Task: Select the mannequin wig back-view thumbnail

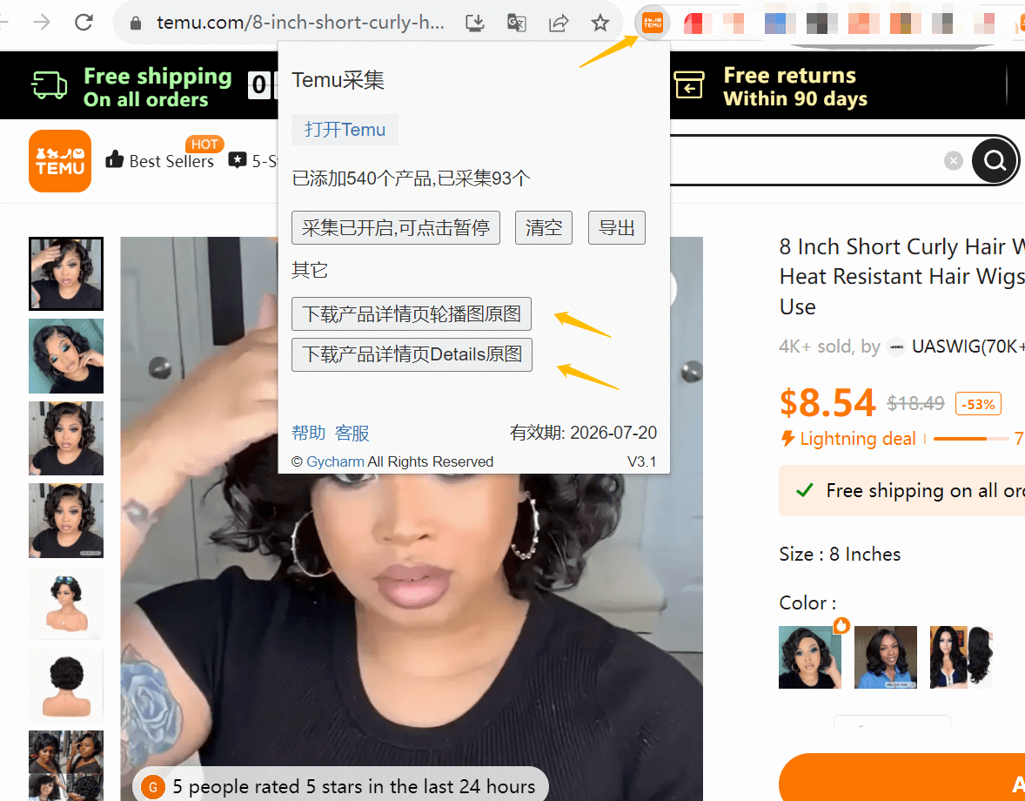Action: click(x=66, y=685)
